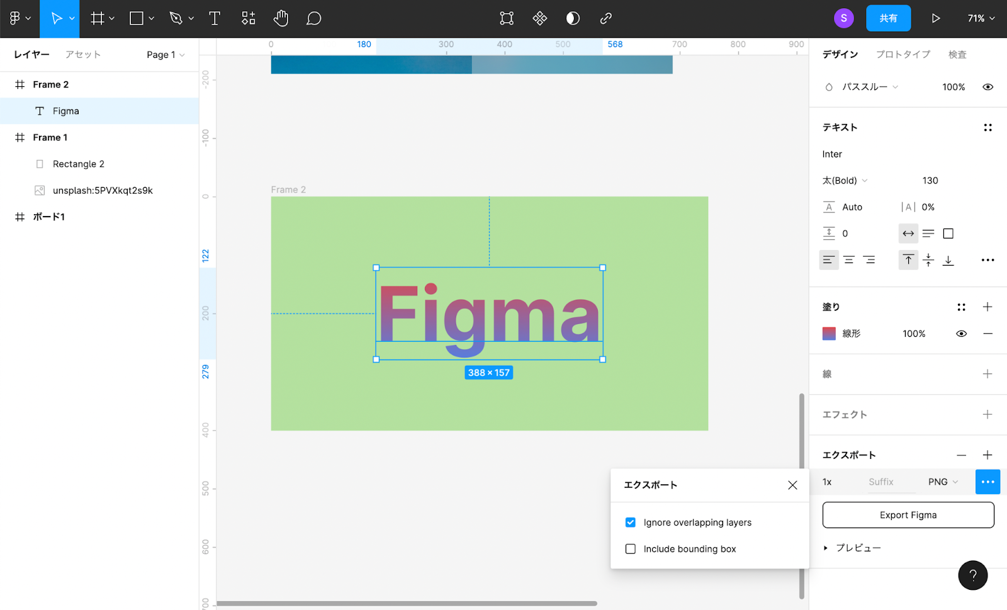Enable Include bounding box
Screen dimensions: 1007x610
(x=630, y=548)
